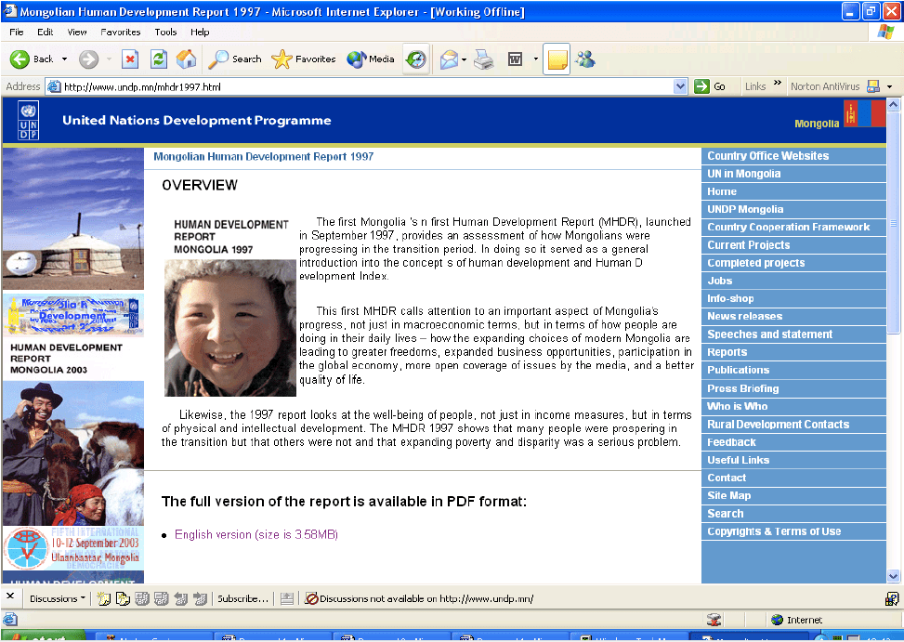Image resolution: width=904 pixels, height=642 pixels.
Task: Refresh the page using the toolbar icon
Action: [159, 59]
